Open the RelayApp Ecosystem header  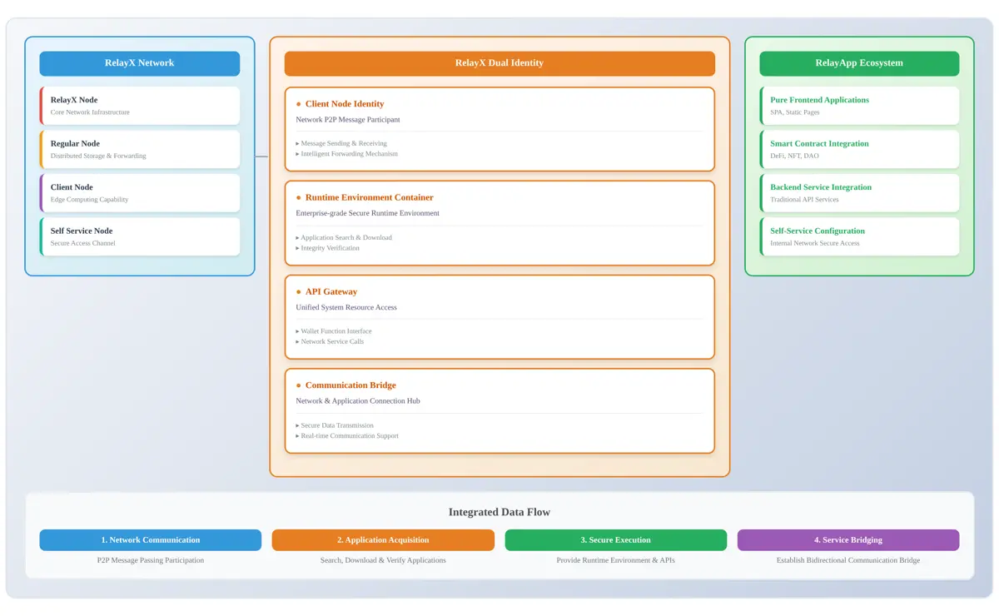coord(858,63)
